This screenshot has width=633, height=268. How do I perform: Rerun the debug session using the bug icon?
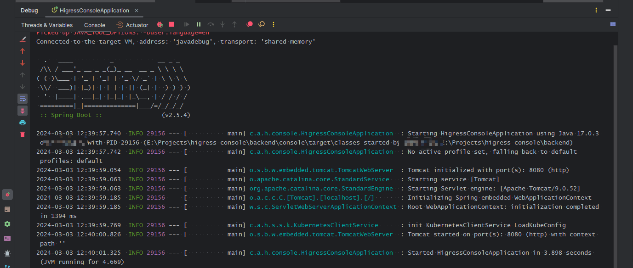click(160, 25)
